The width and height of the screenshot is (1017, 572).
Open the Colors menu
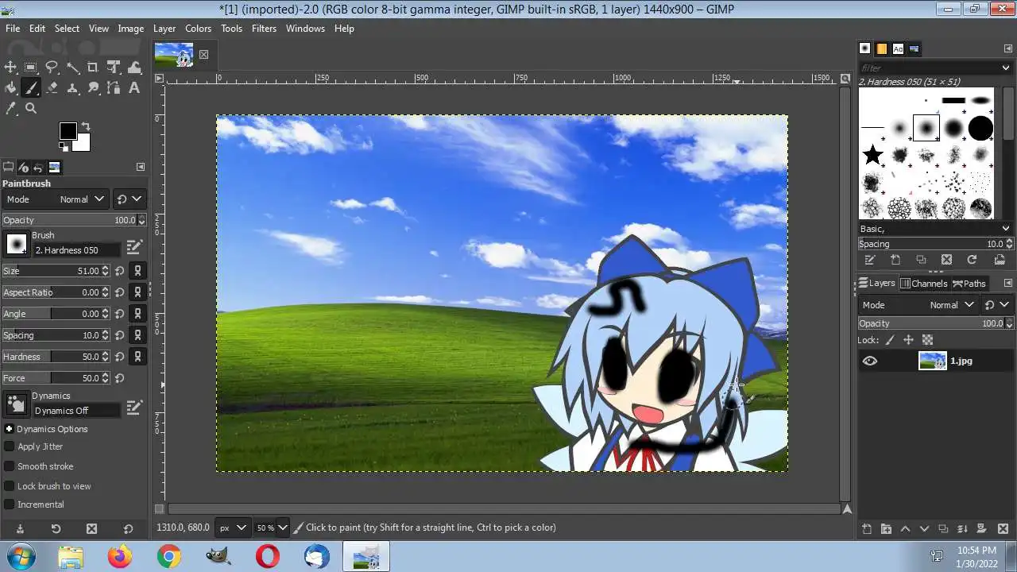pyautogui.click(x=198, y=28)
